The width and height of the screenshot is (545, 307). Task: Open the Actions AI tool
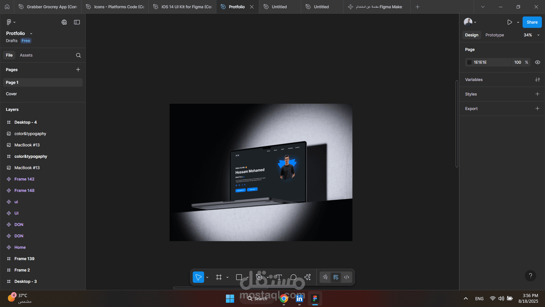coord(308,277)
